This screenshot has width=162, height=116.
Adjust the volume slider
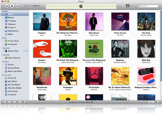32,6
